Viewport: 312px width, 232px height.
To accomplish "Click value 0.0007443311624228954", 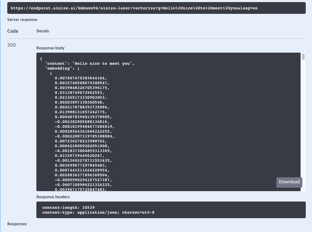I will [x=82, y=170].
